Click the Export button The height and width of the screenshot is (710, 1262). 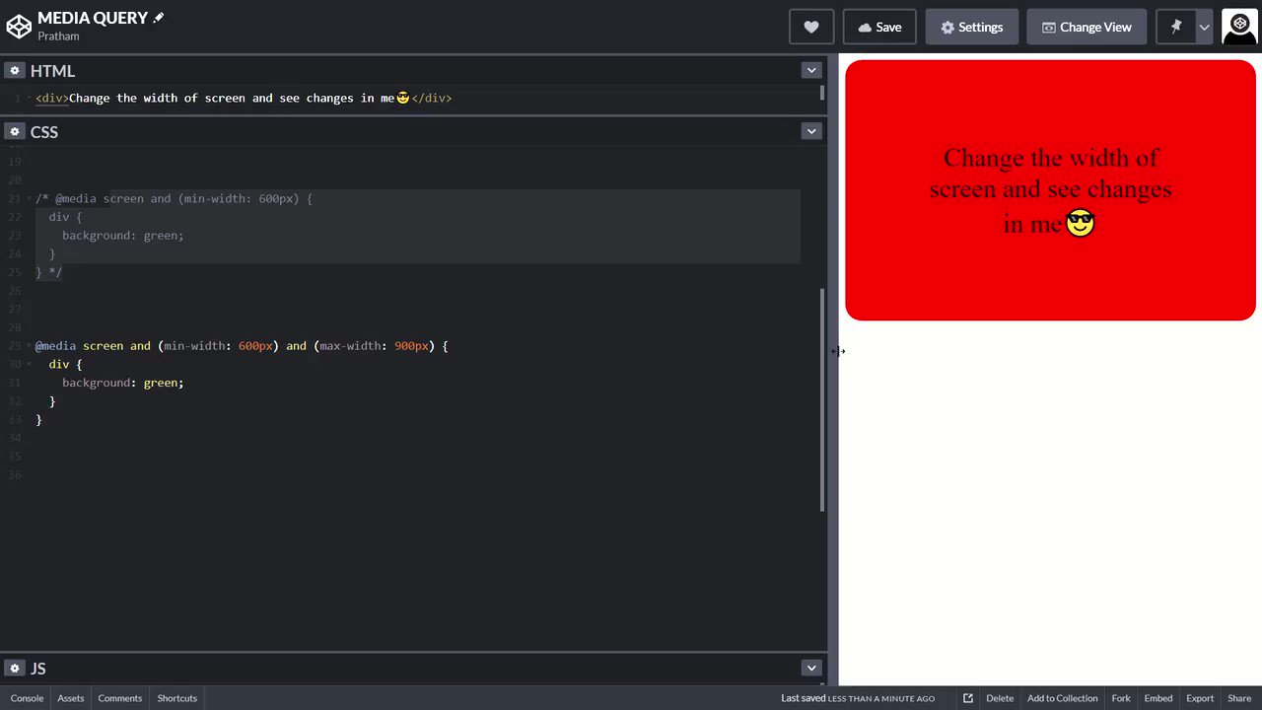[1200, 698]
